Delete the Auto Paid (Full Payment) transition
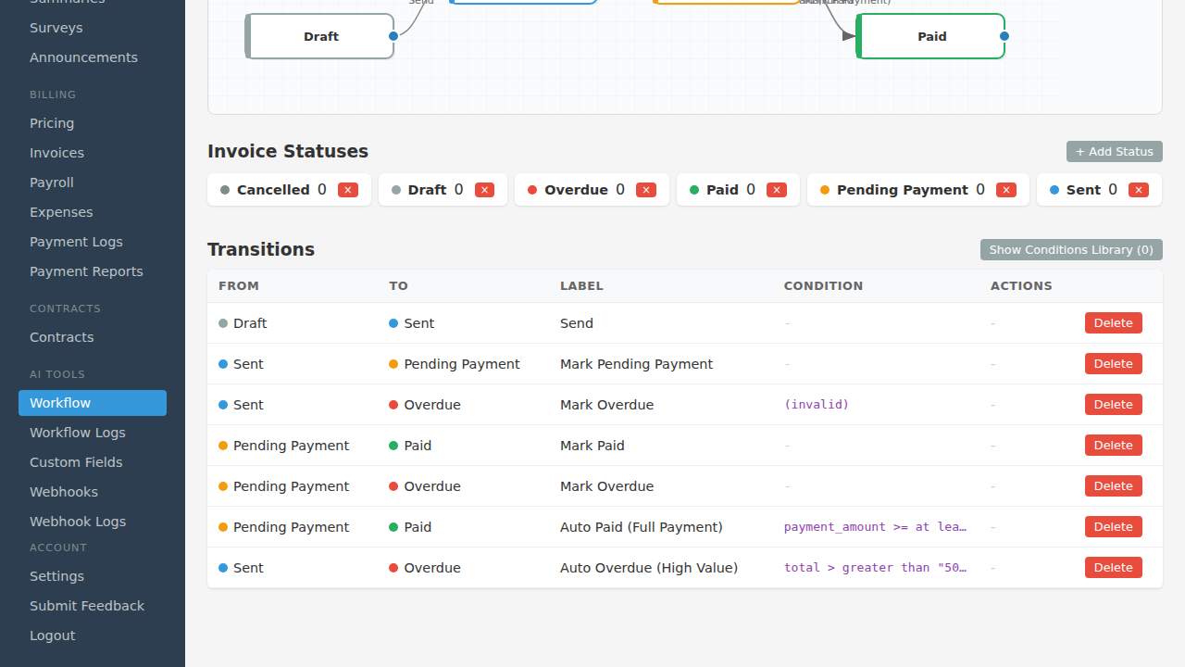The image size is (1185, 667). [x=1113, y=527]
